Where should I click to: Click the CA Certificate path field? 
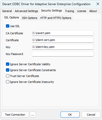[x=63, y=33]
